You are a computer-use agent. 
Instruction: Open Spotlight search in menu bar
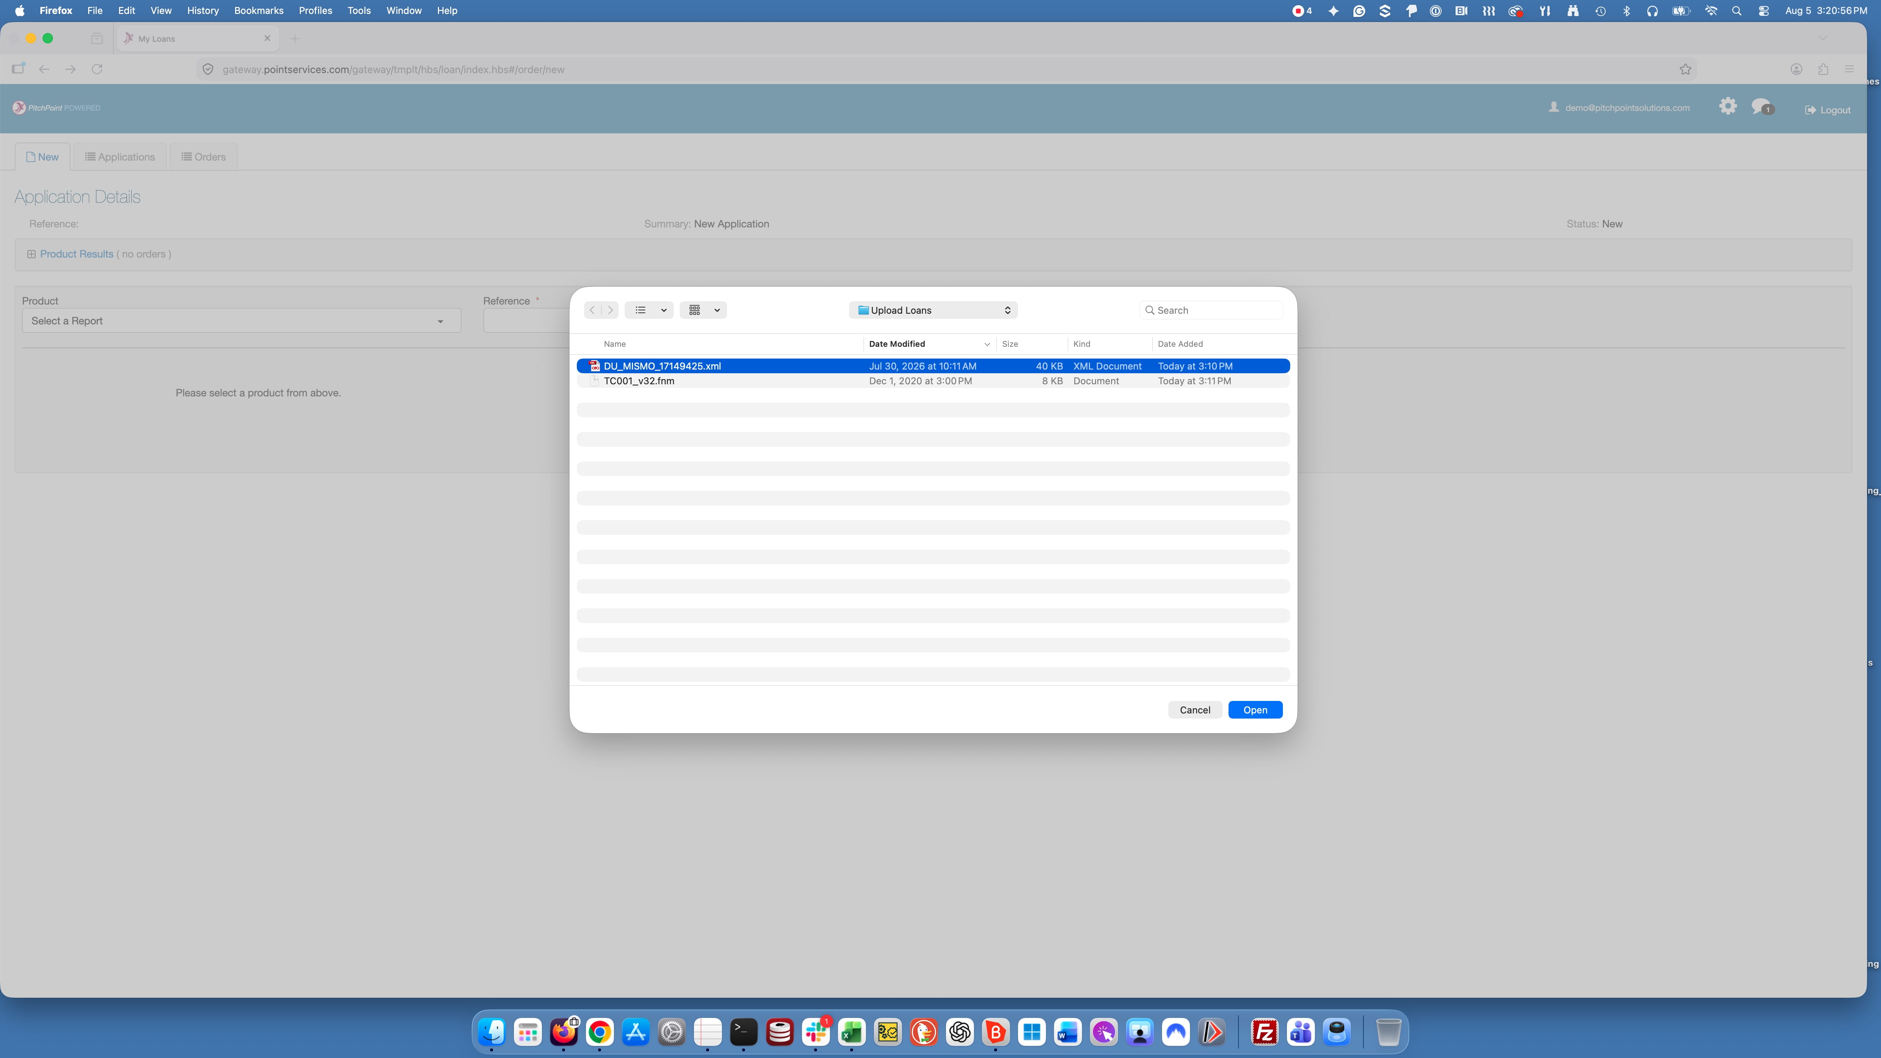1736,11
